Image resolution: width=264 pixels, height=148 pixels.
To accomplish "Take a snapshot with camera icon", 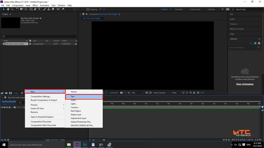I will (121, 92).
